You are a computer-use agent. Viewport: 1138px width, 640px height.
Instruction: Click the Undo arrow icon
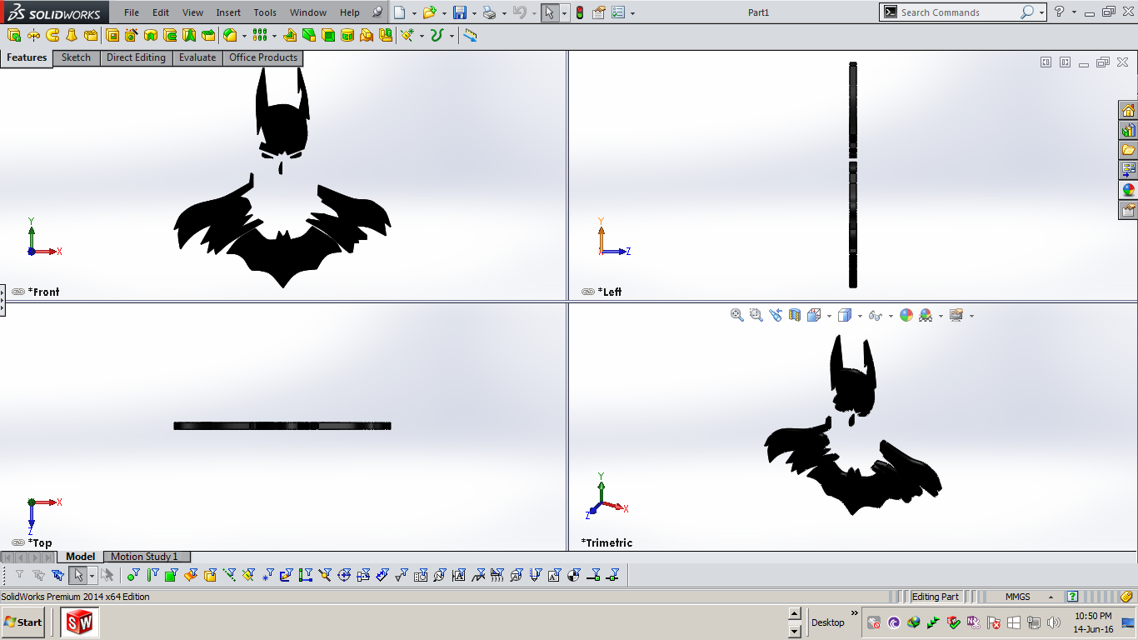pos(520,12)
